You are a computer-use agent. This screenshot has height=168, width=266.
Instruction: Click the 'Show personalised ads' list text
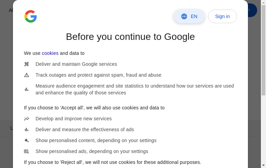coord(92,151)
